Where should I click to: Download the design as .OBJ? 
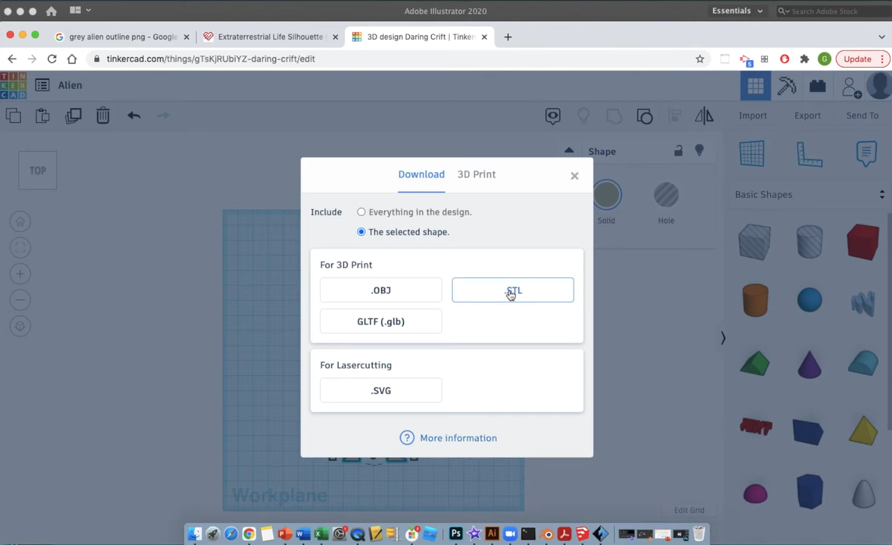pyautogui.click(x=380, y=290)
